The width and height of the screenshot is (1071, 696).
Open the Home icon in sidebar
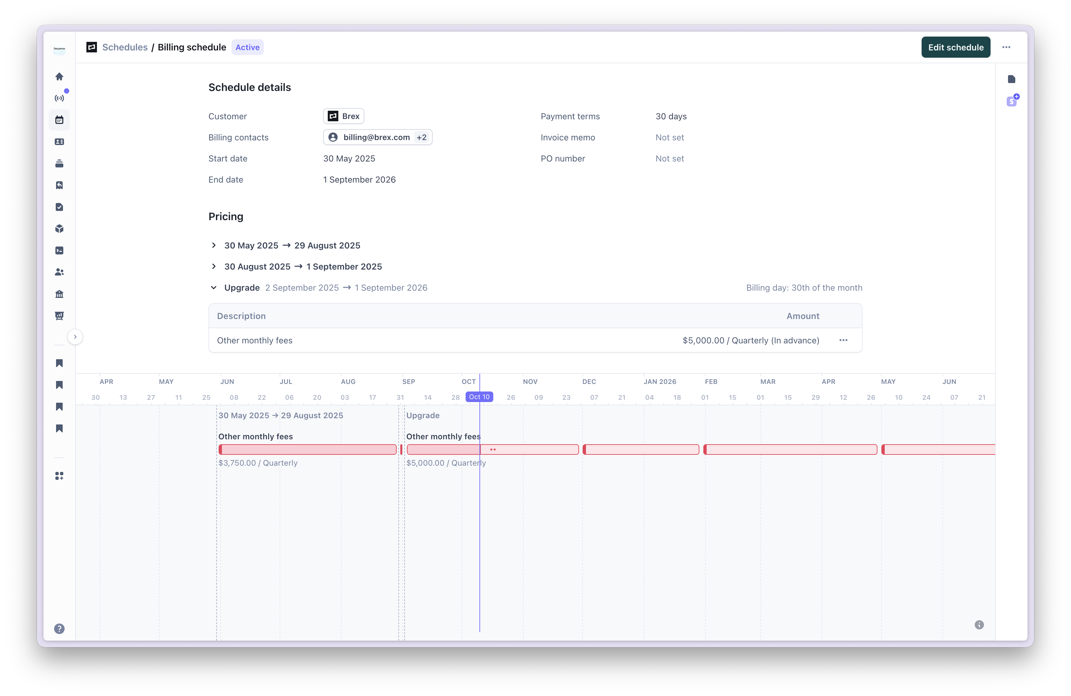coord(59,76)
